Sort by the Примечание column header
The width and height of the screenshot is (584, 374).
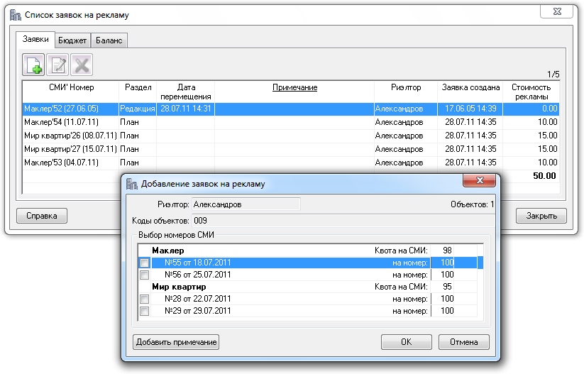tap(294, 88)
